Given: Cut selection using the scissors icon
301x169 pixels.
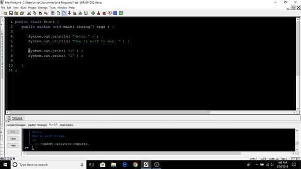Looking at the screenshot, I should [29, 13].
